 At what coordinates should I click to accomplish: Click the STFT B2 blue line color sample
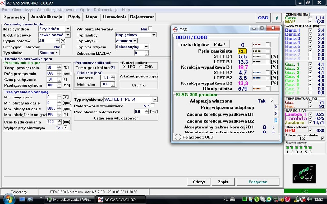pyautogui.click(x=256, y=73)
